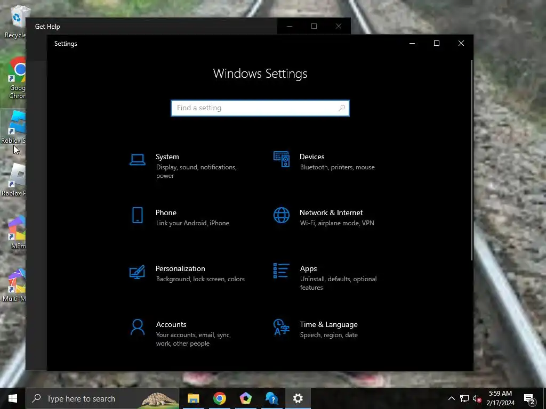546x409 pixels.
Task: Click the Settings window vertical scrollbar
Action: (472, 160)
